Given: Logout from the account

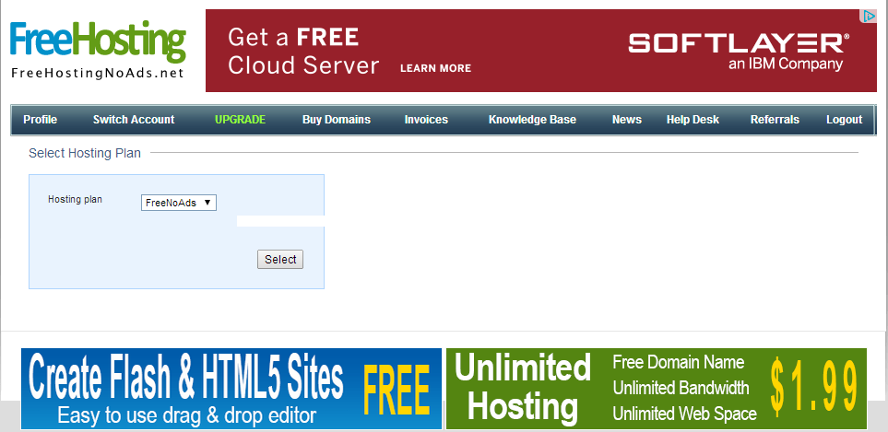Looking at the screenshot, I should pyautogui.click(x=844, y=120).
